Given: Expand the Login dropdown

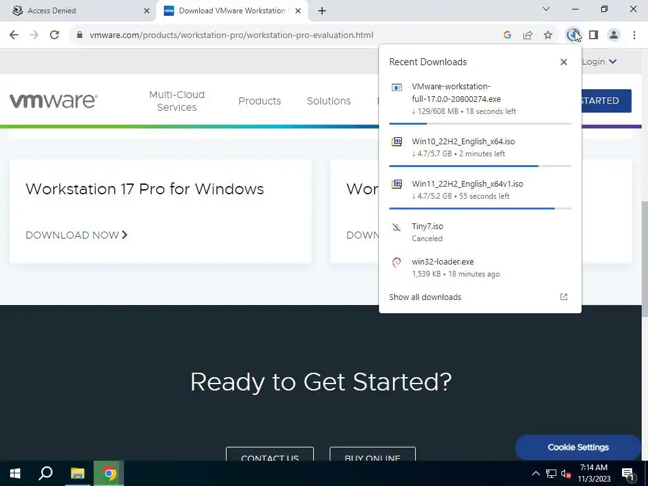Looking at the screenshot, I should point(599,61).
